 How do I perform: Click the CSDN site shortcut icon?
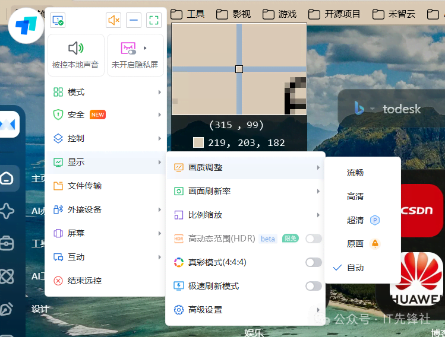coord(421,209)
